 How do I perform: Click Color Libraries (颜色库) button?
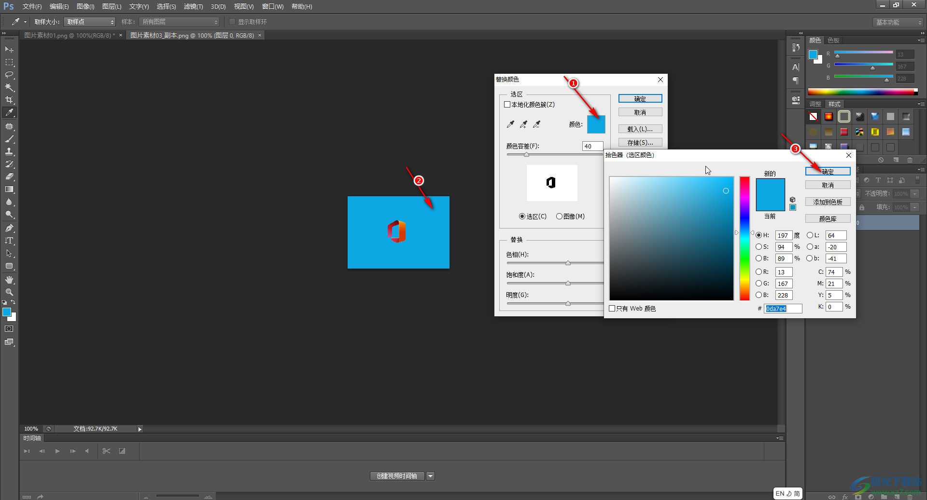[x=828, y=219]
